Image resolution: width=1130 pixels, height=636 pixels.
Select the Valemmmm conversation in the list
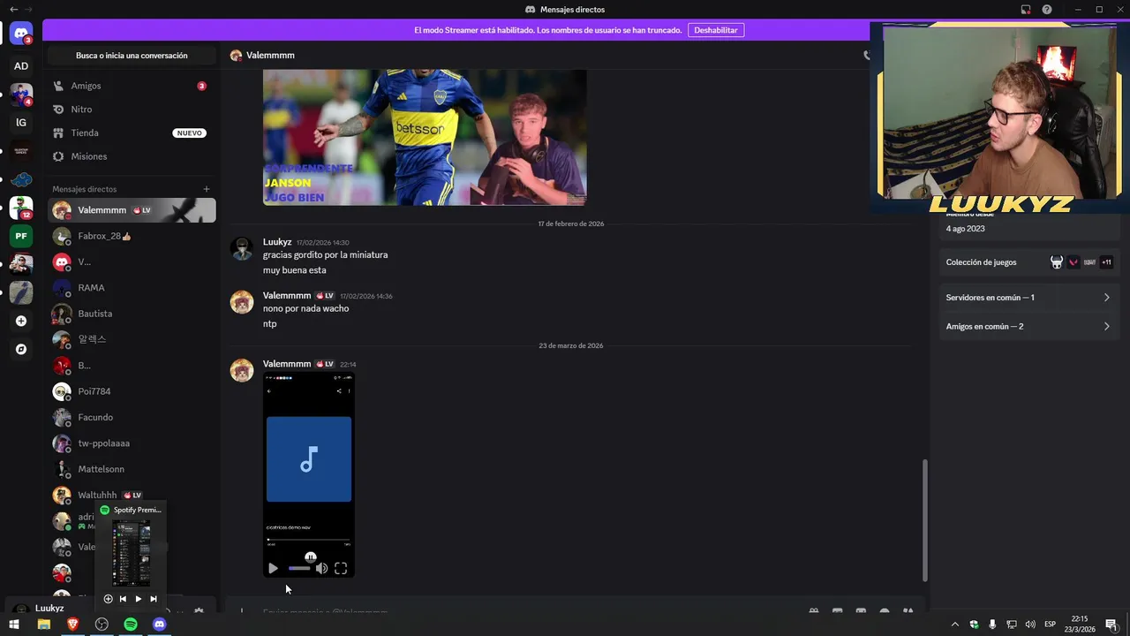tap(131, 210)
